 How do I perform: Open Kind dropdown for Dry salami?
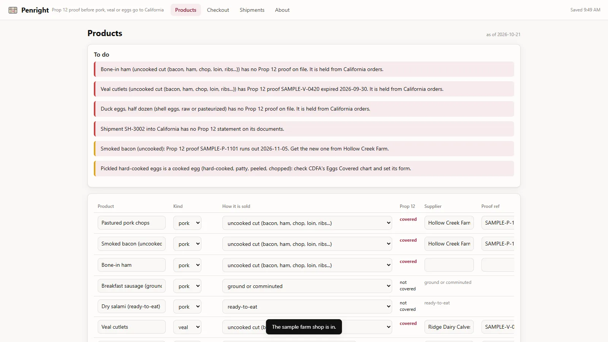tap(187, 307)
